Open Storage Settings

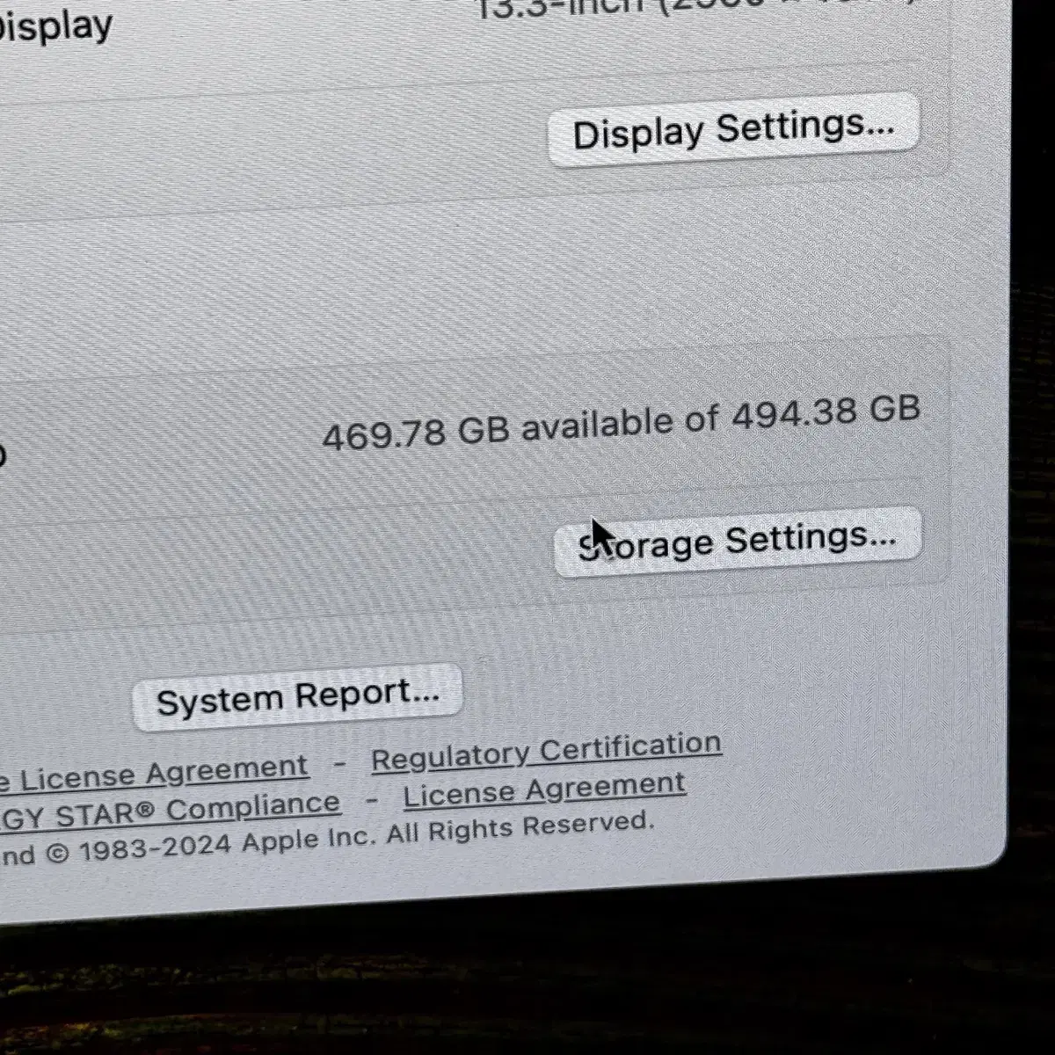738,541
